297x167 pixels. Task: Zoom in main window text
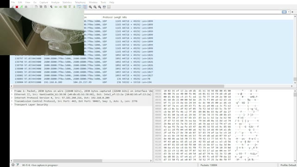[90, 7]
